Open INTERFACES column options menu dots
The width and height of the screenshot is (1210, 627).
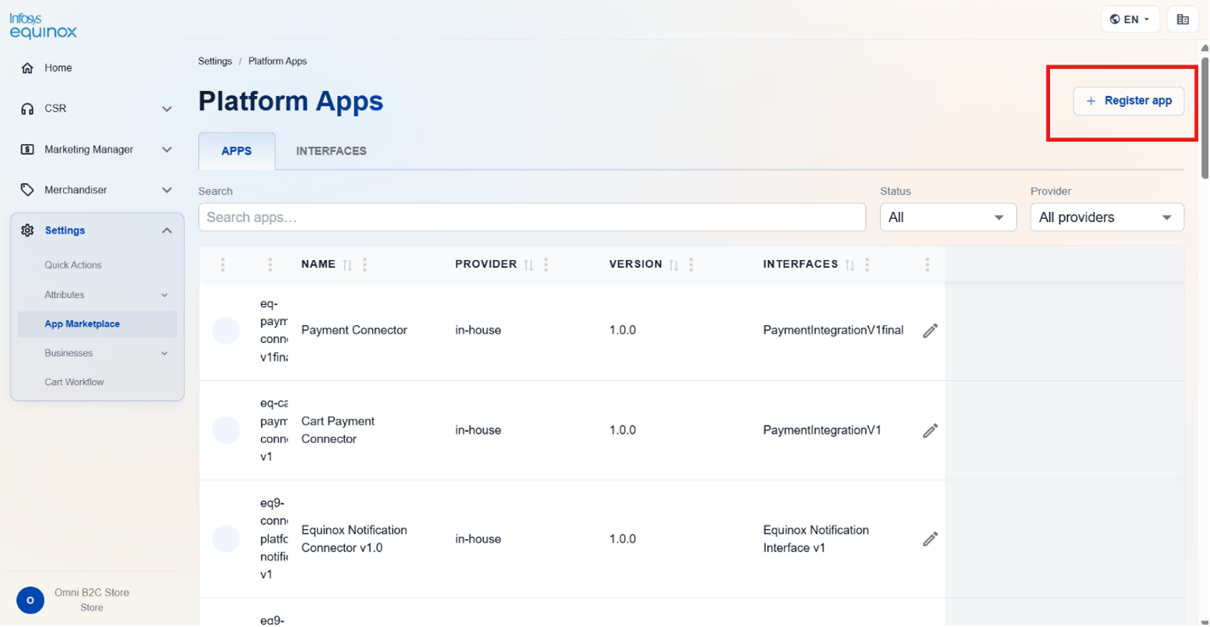click(x=868, y=265)
